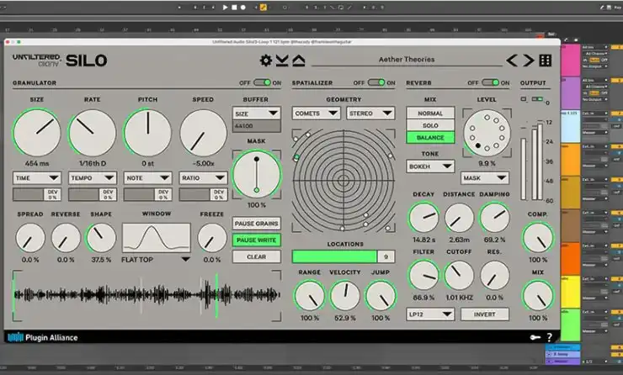Open the FLAT TOP window shape dropdown
623x375 pixels.
pos(156,260)
